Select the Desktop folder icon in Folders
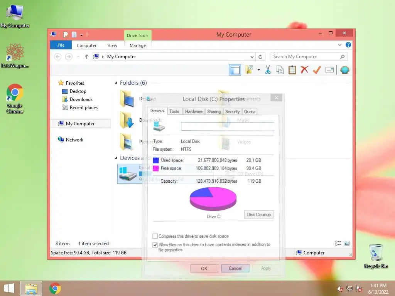 127,99
